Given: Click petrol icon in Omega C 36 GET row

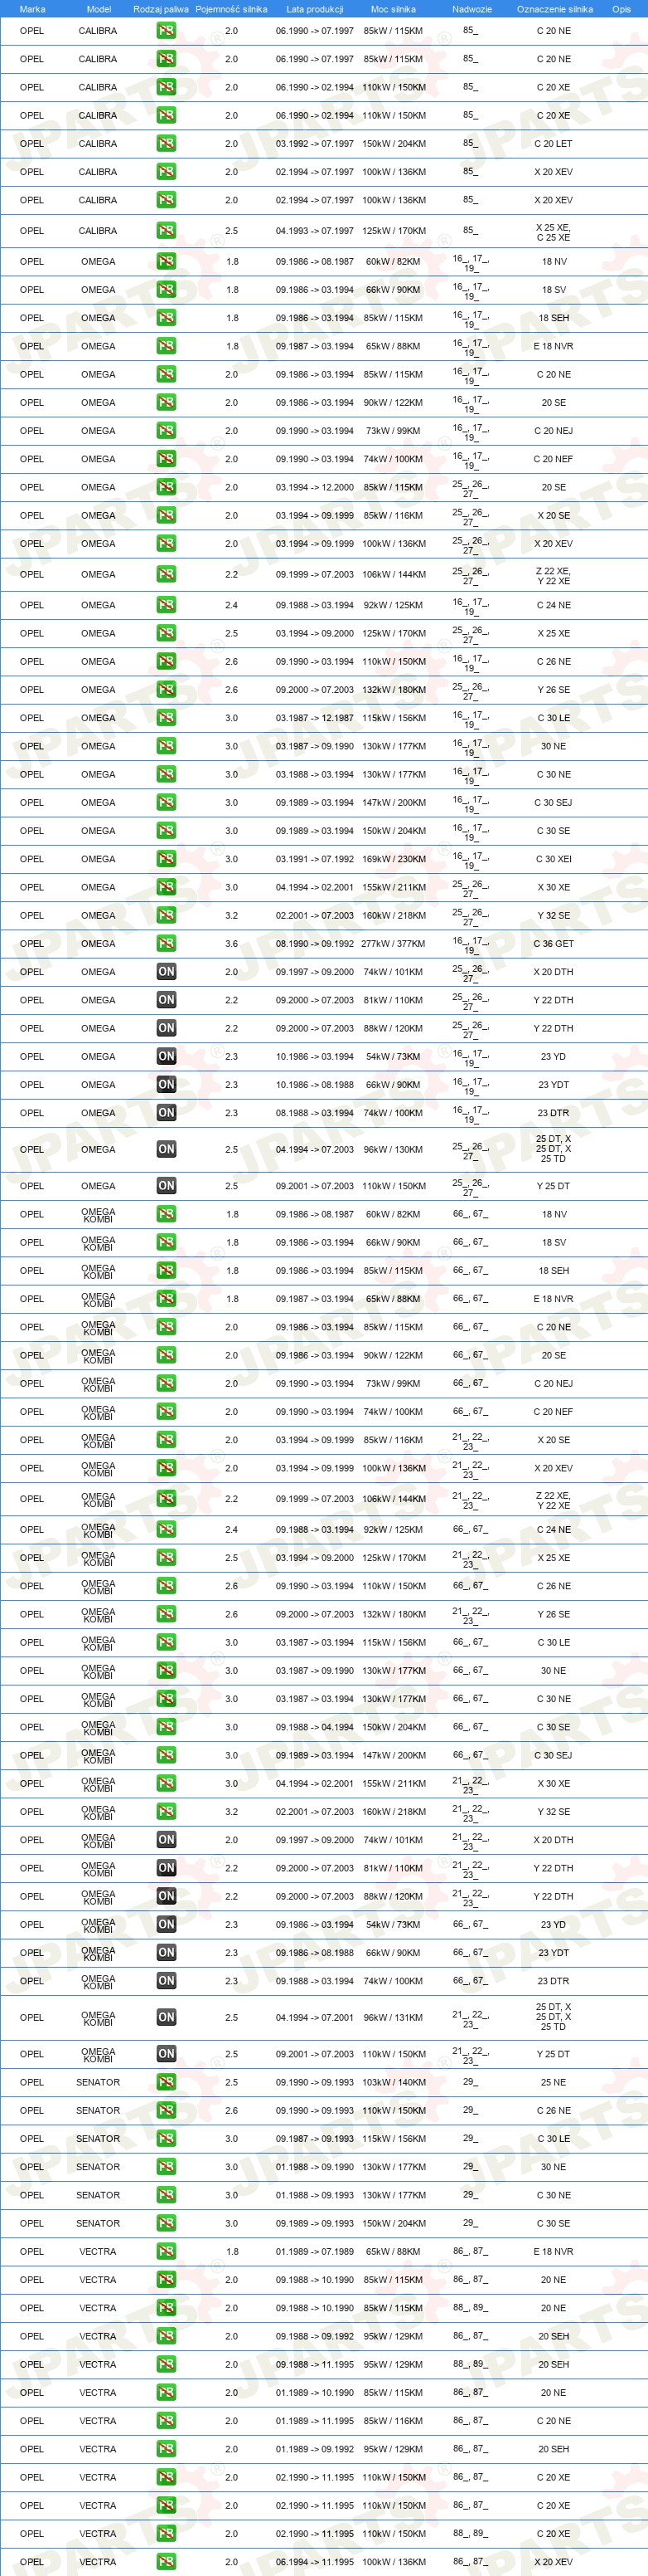Looking at the screenshot, I should click(166, 944).
